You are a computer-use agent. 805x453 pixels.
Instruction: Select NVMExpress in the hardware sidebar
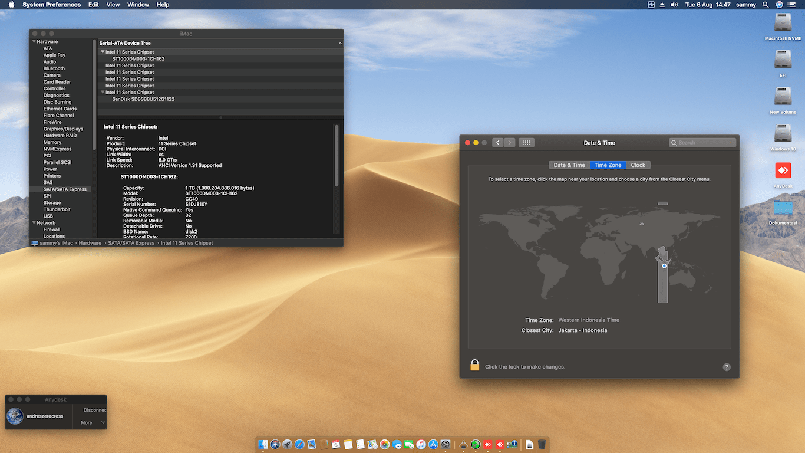pos(57,149)
